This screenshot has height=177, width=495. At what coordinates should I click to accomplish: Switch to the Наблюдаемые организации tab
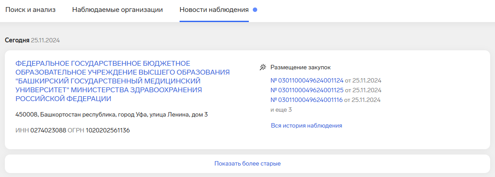(x=117, y=10)
